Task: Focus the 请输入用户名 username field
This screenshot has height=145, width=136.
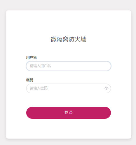Action: (69, 66)
